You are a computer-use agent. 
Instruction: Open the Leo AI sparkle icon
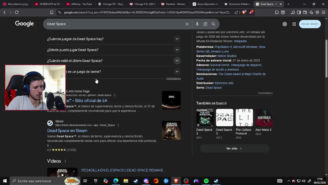coord(311,12)
